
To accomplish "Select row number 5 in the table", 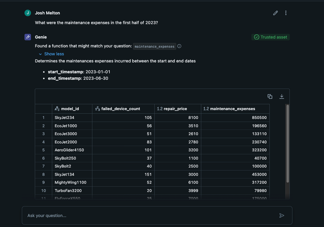I will click(x=44, y=150).
